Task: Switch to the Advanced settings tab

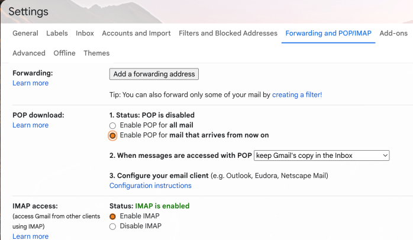Action: click(x=29, y=53)
